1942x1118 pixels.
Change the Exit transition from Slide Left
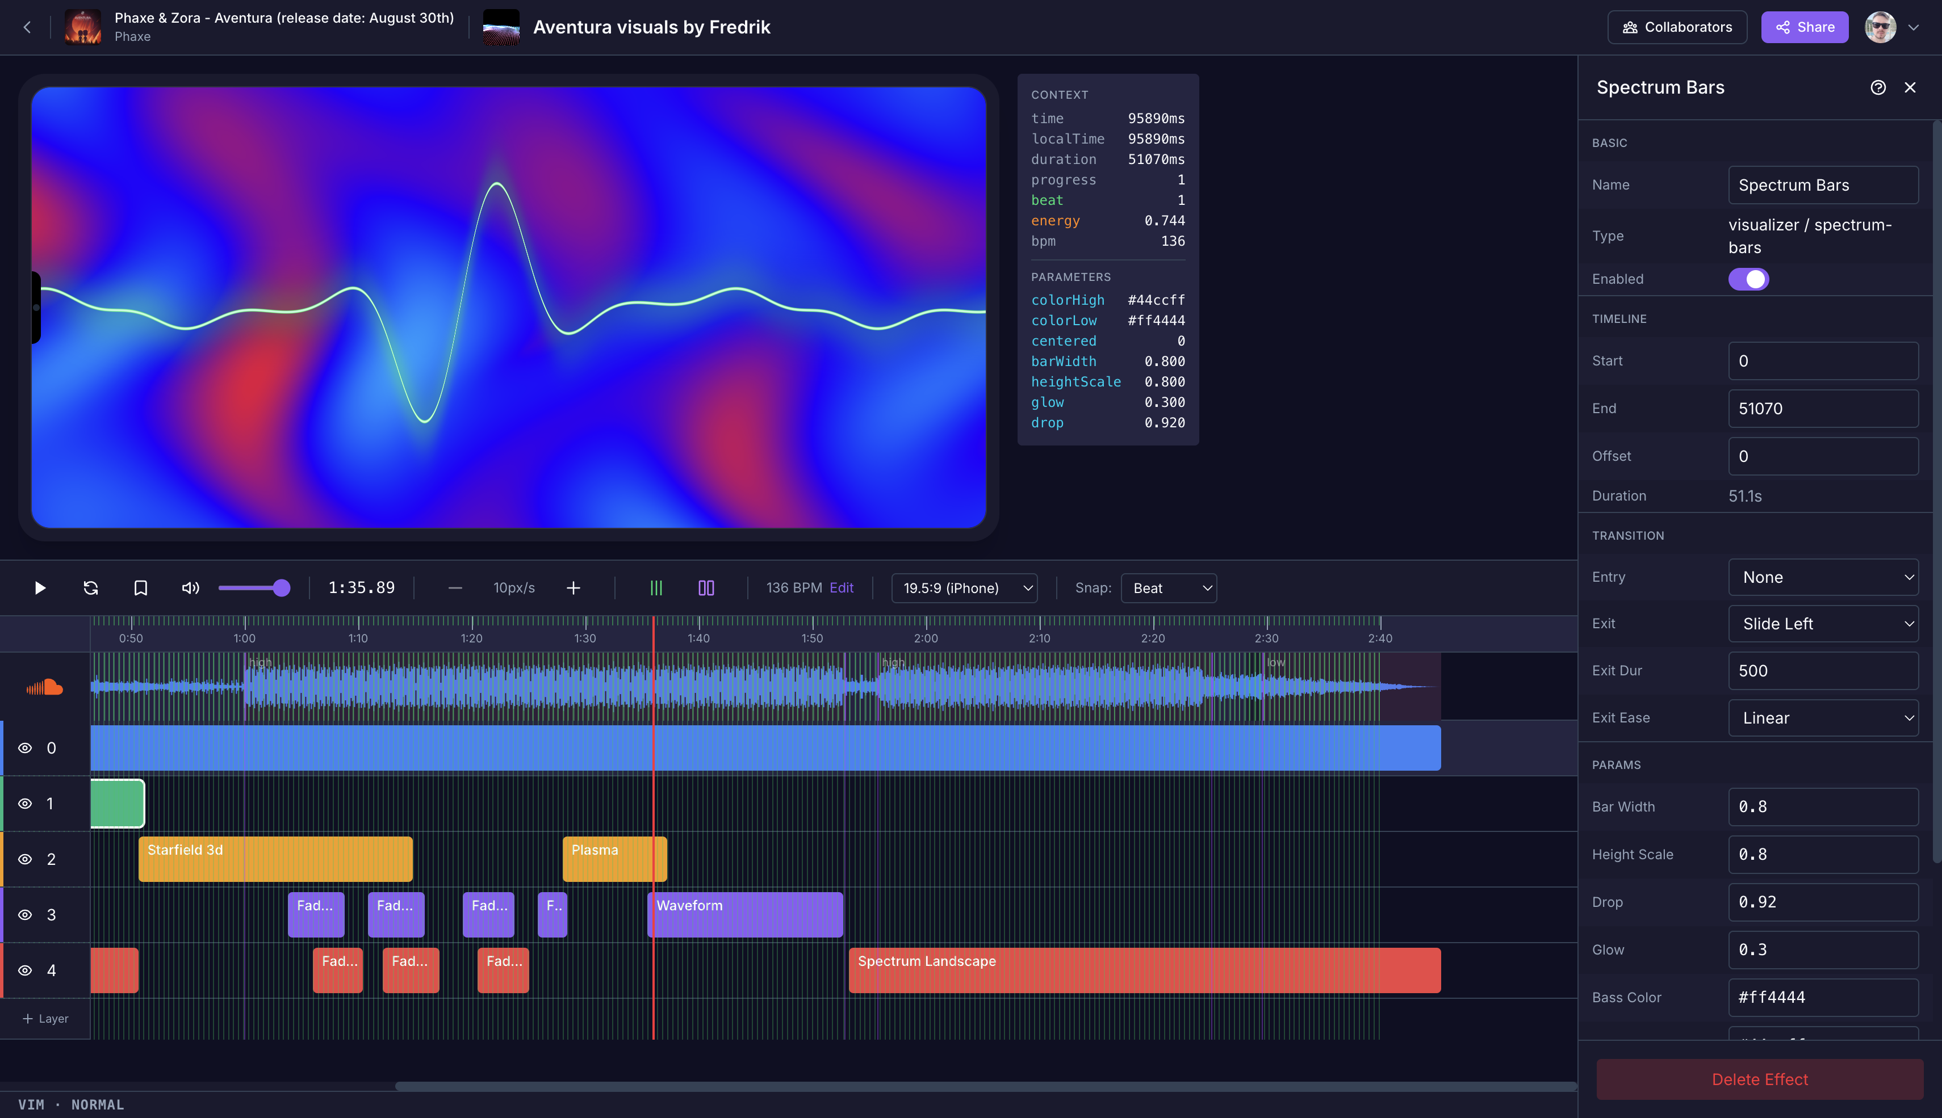(1823, 624)
